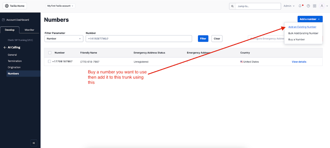Screen dimensions: 330x148
Task: Select Bulk Add Existing Number
Action: tap(303, 33)
